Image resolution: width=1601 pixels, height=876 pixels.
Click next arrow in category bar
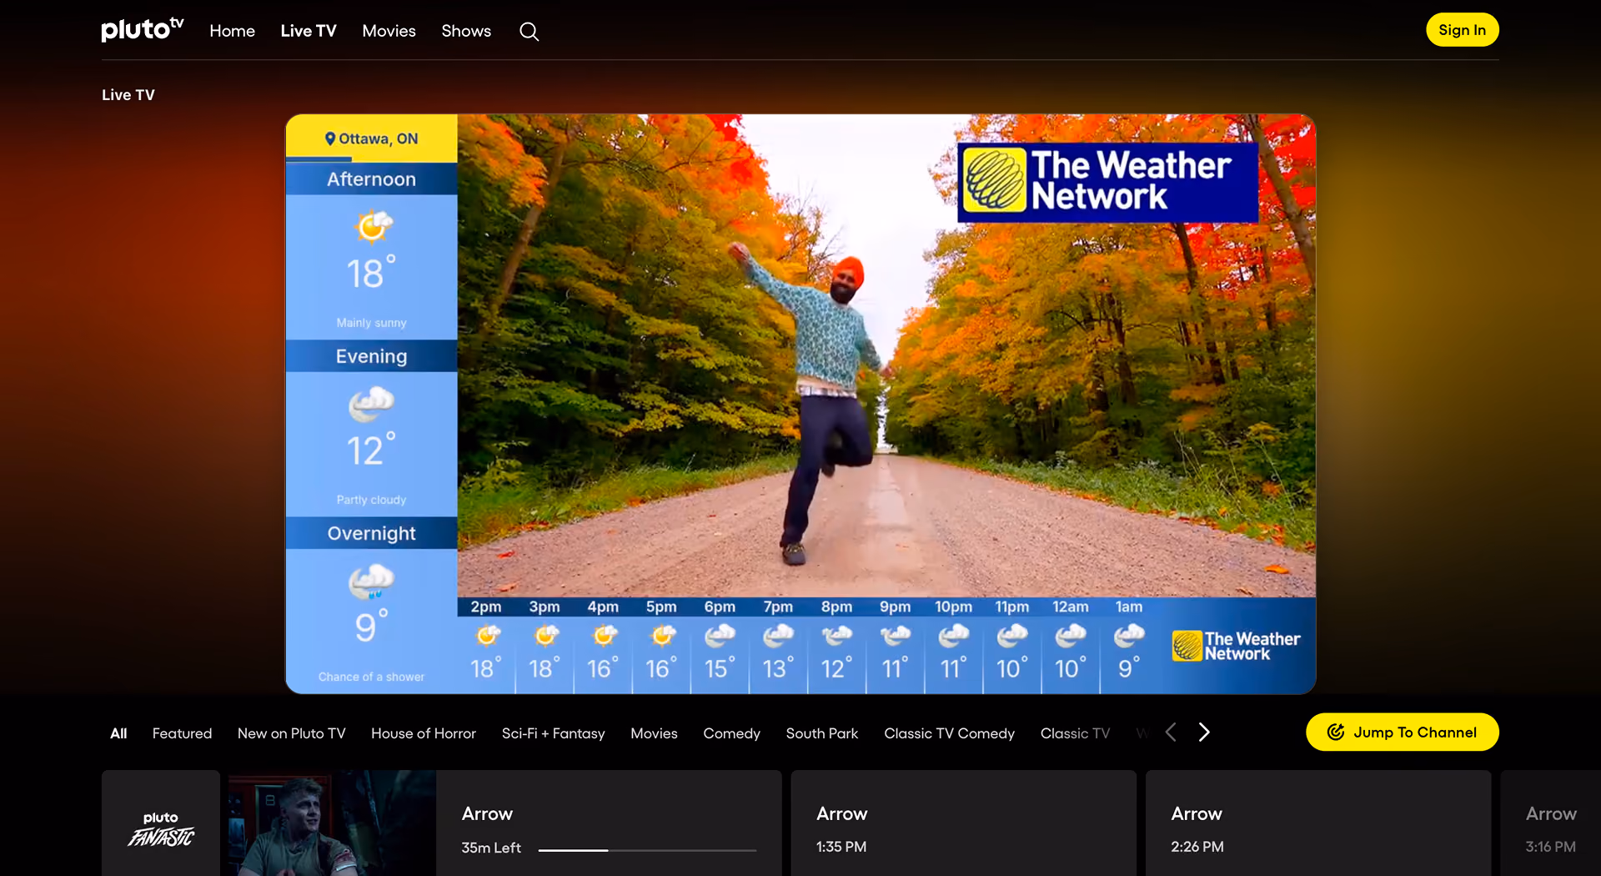coord(1203,733)
